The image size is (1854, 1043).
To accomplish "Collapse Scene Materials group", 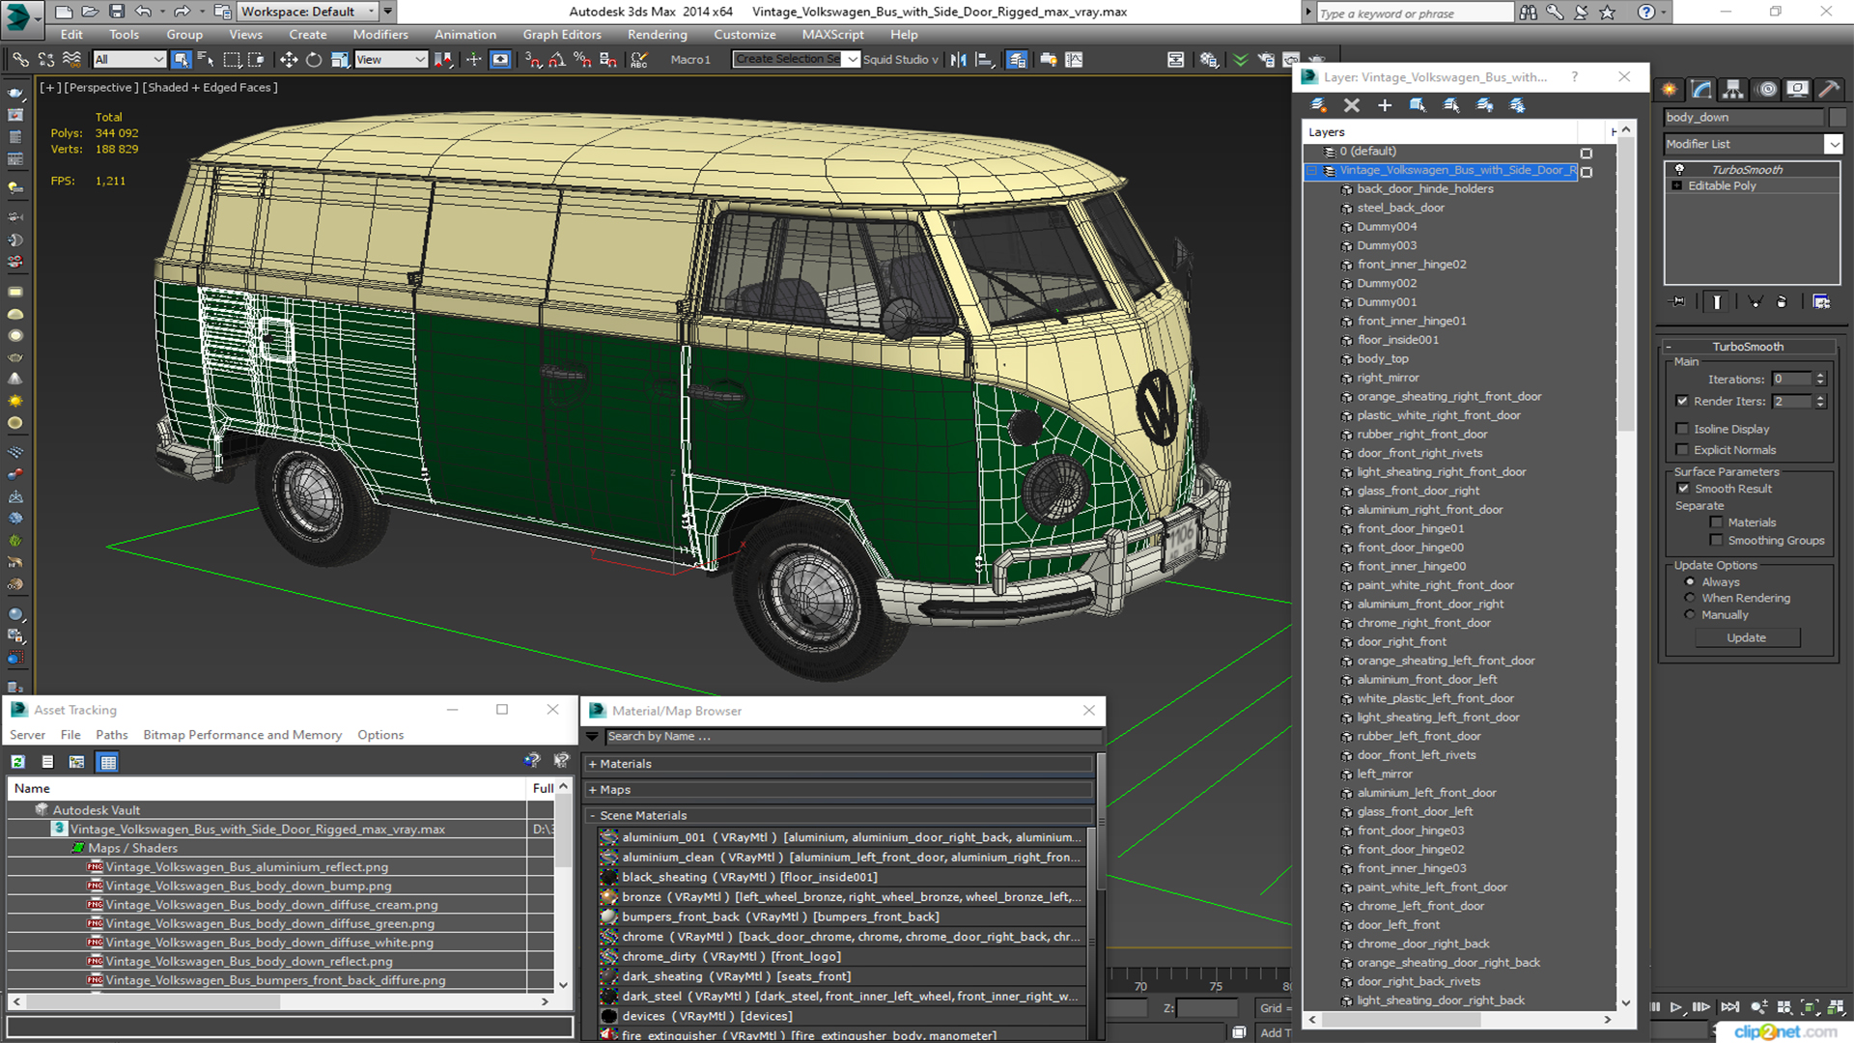I will [592, 816].
